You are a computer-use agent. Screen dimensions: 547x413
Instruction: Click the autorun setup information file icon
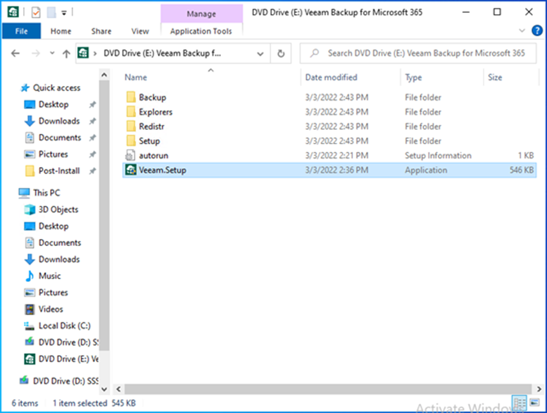tap(131, 156)
